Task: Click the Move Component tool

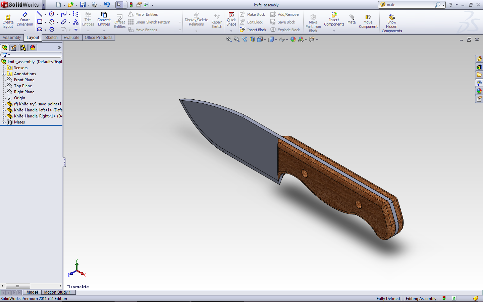Action: (368, 21)
